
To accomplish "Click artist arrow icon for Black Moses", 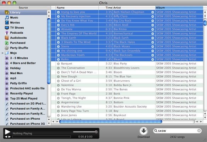I will click(x=153, y=46).
